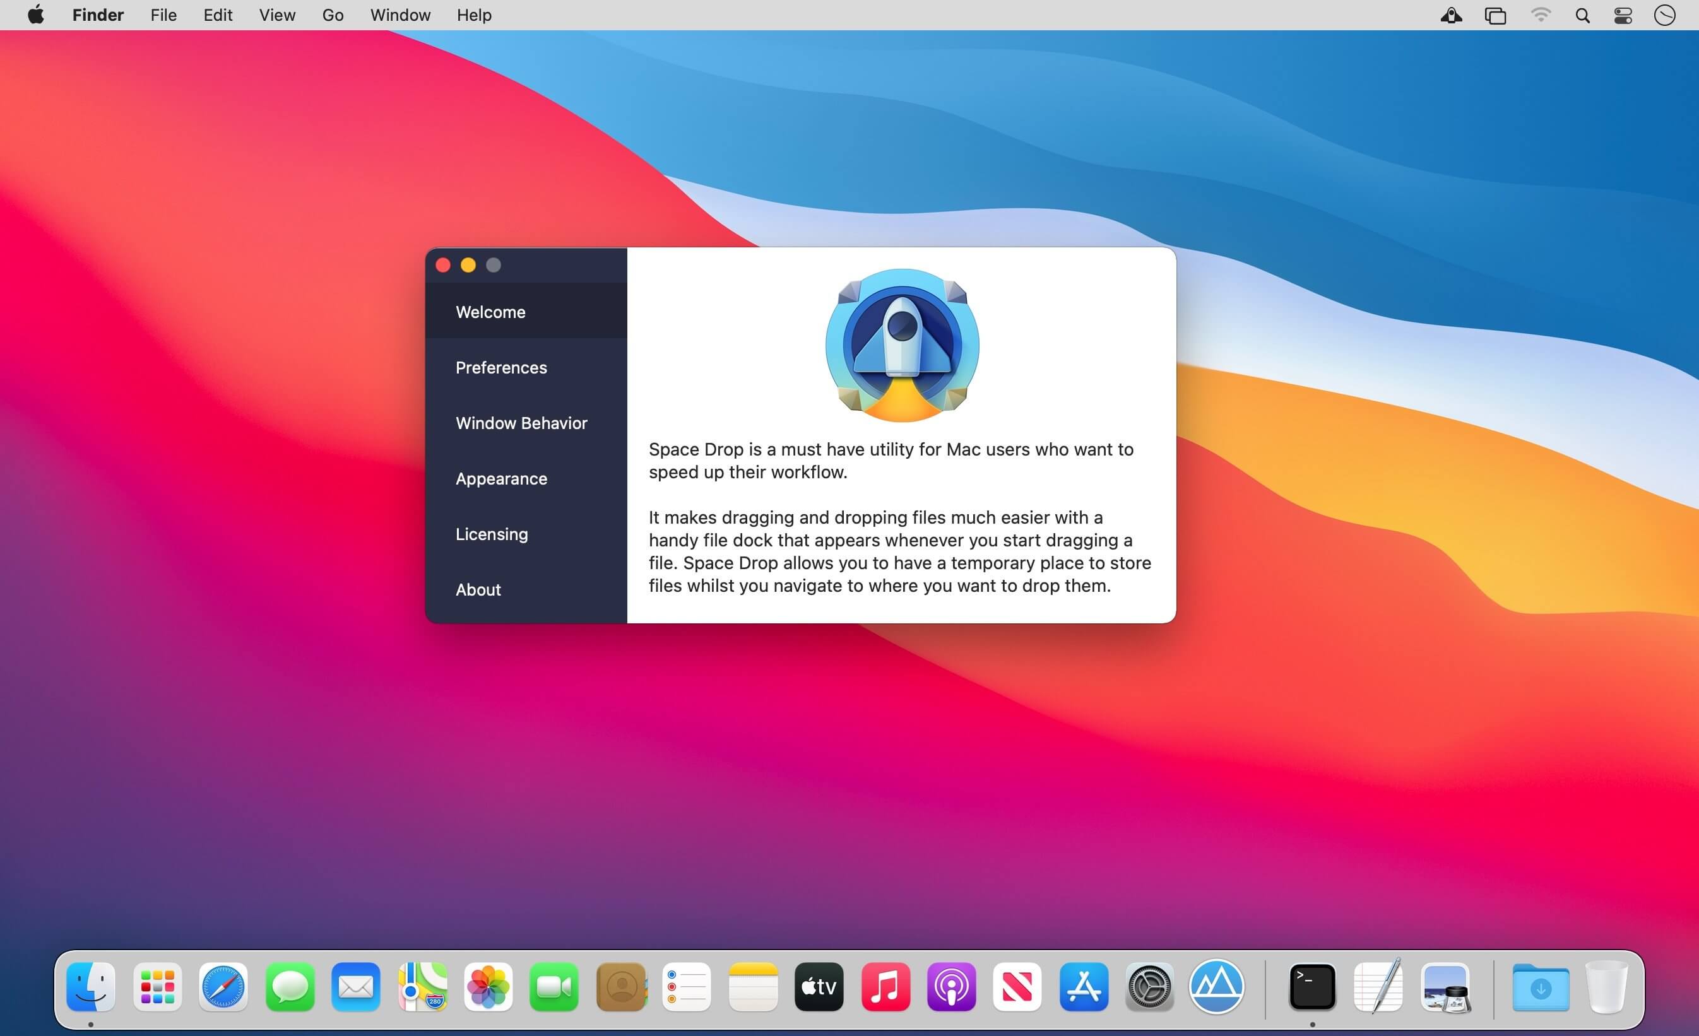Open Apple TV from the Dock
The height and width of the screenshot is (1036, 1699).
[819, 986]
